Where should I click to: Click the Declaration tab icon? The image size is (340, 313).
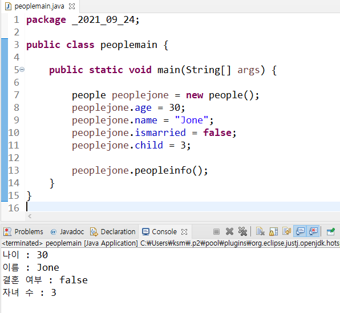click(x=94, y=231)
